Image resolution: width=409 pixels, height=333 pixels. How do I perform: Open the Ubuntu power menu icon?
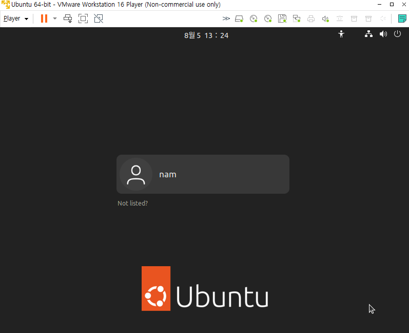pyautogui.click(x=397, y=34)
